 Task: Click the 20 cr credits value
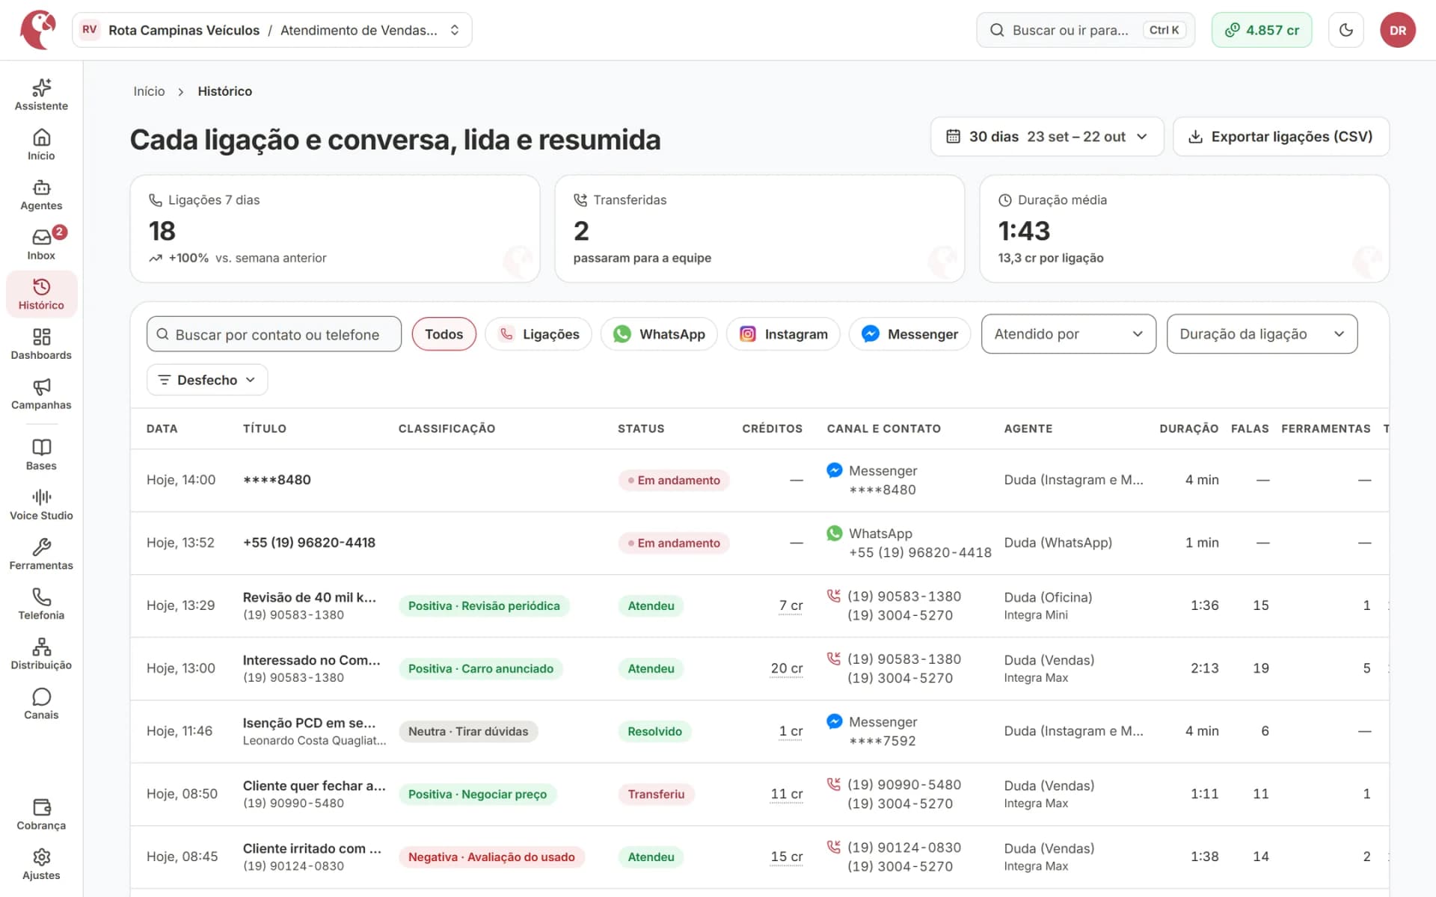[787, 668]
